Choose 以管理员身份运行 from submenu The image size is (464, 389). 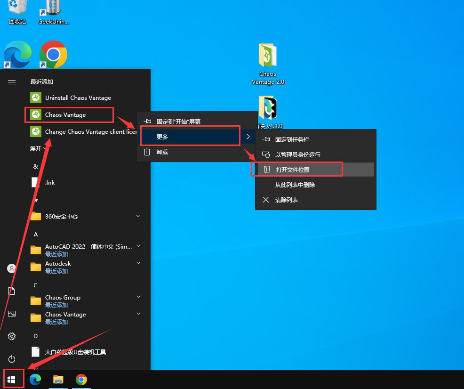[x=297, y=154]
